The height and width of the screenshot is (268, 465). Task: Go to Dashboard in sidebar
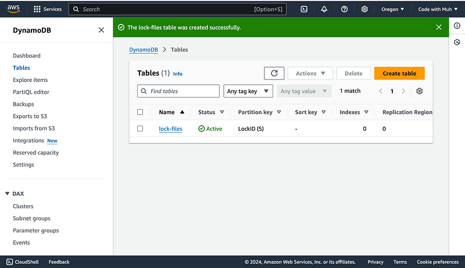click(x=27, y=56)
